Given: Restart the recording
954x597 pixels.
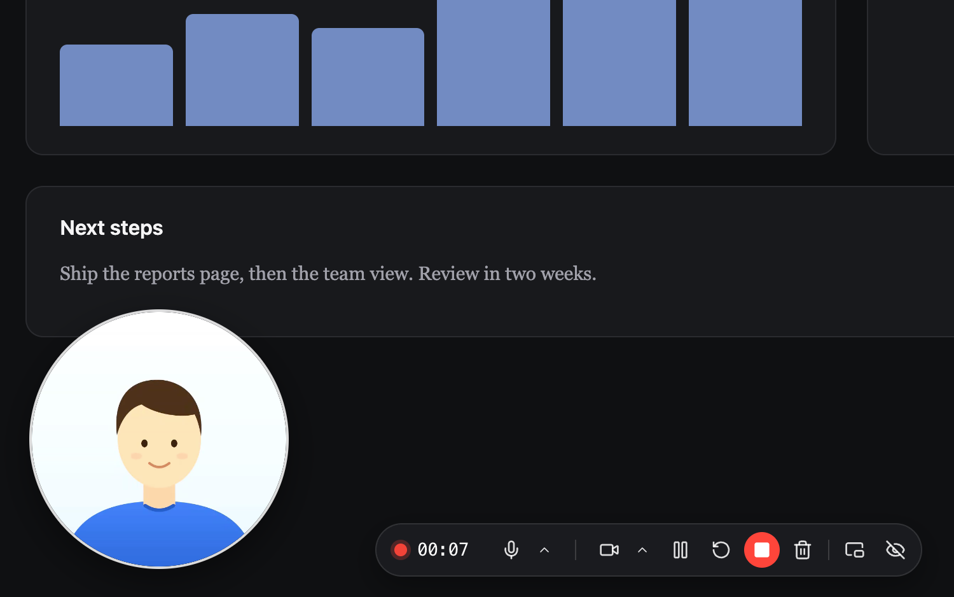Looking at the screenshot, I should click(x=721, y=550).
